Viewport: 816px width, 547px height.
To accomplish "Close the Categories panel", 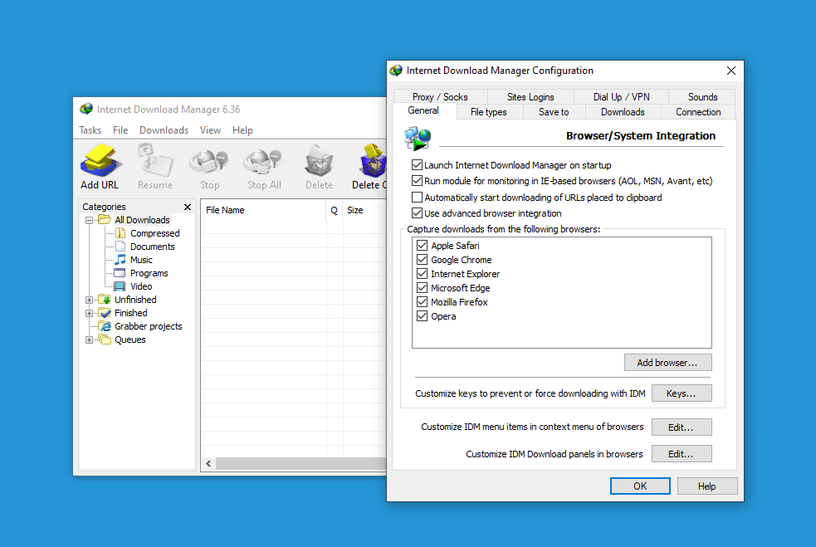I will click(188, 208).
